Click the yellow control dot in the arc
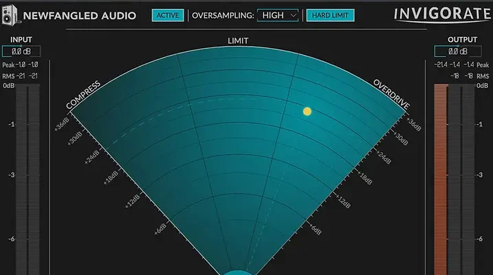 tap(307, 111)
